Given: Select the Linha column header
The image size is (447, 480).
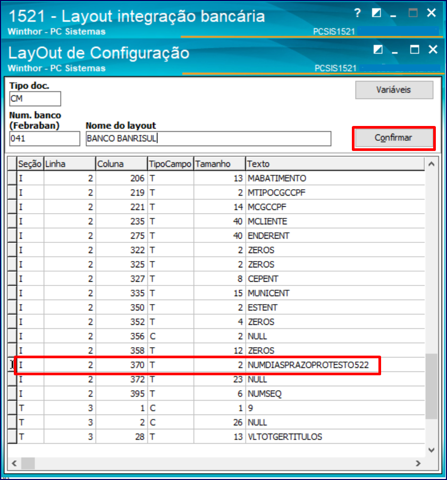Looking at the screenshot, I should (x=70, y=164).
